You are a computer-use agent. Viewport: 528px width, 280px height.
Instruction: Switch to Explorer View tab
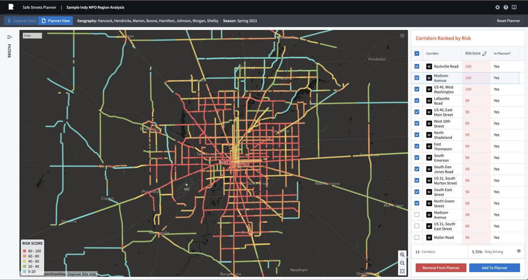[22, 21]
